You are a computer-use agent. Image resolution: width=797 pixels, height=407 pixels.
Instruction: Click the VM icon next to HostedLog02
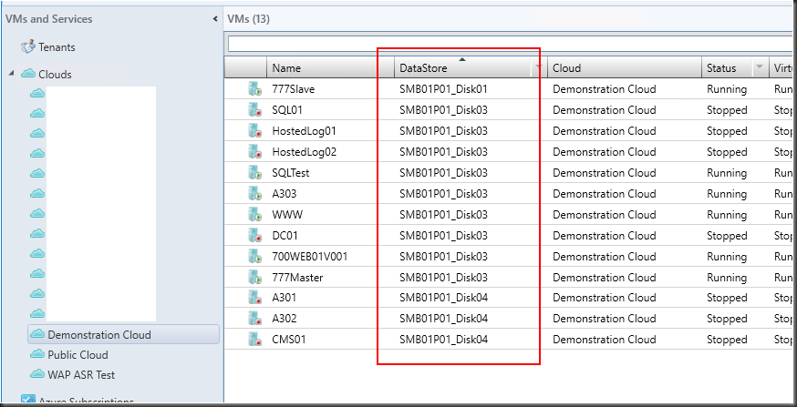click(254, 152)
